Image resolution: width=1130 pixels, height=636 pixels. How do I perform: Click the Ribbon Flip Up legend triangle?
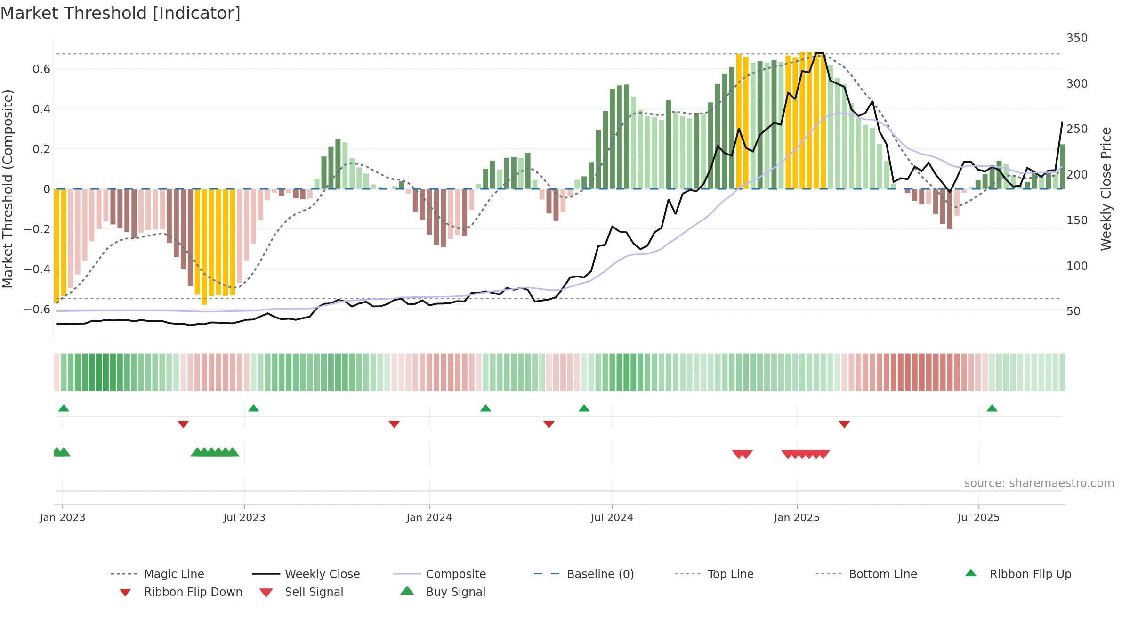click(971, 573)
